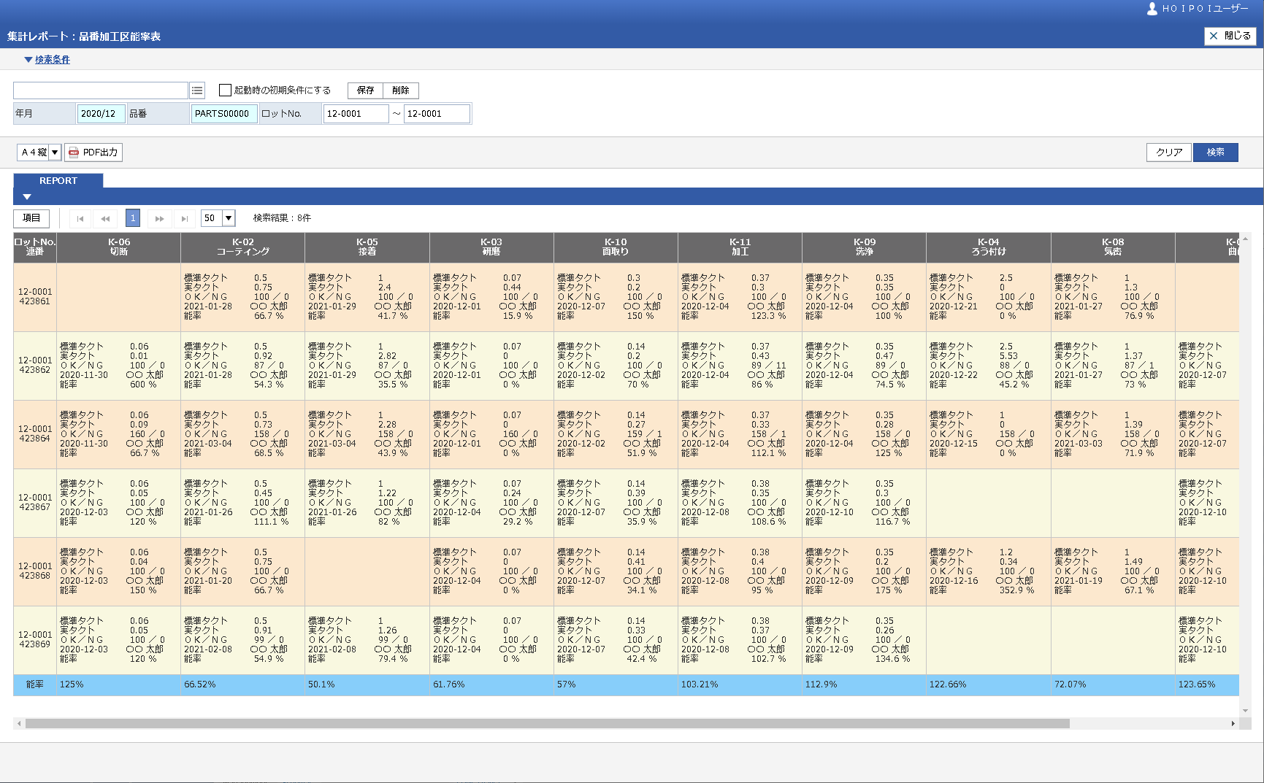Click the 72.07% total efficiency cell
Image resolution: width=1264 pixels, height=783 pixels.
click(x=1113, y=685)
